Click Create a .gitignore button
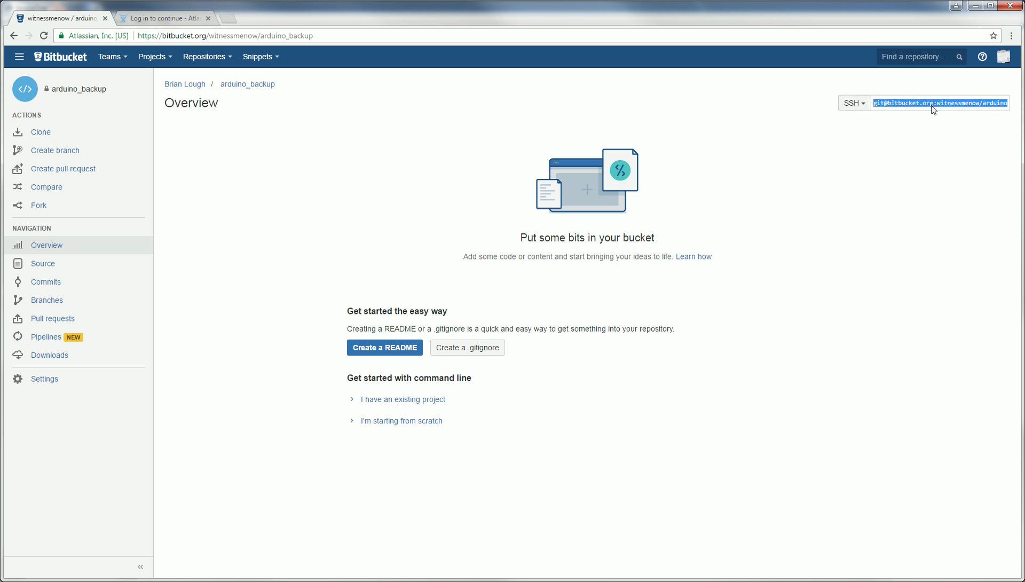This screenshot has width=1025, height=582. pyautogui.click(x=467, y=348)
